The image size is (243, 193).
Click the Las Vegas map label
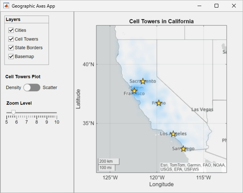[x=202, y=109]
